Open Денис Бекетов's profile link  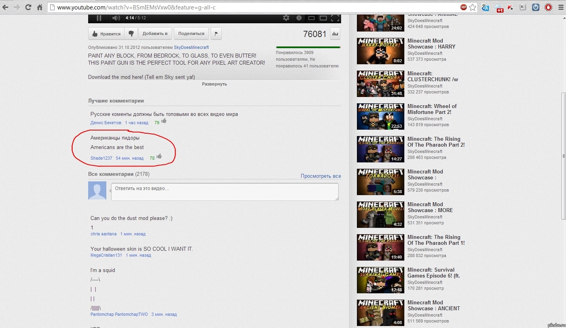point(106,123)
